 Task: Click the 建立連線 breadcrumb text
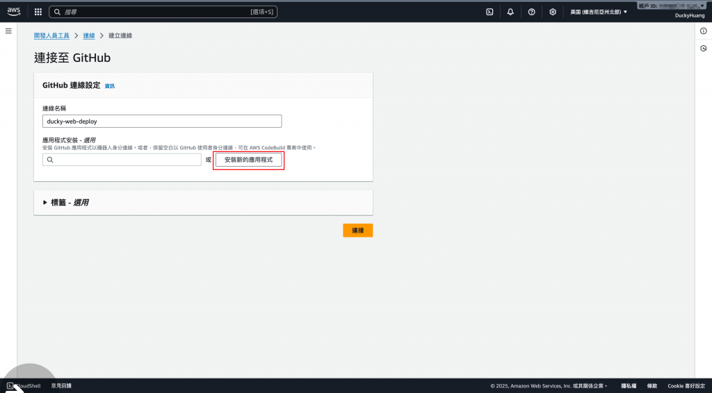[x=120, y=35]
